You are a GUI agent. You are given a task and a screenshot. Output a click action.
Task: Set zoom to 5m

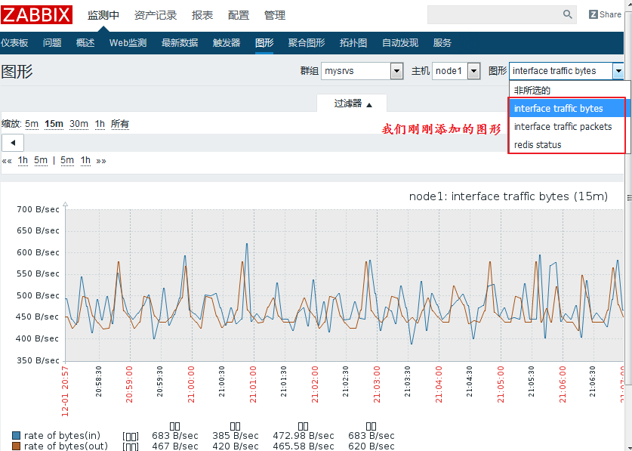point(32,124)
